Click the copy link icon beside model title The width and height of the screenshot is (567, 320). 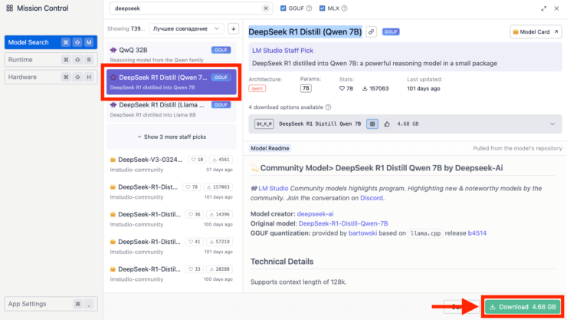(371, 32)
